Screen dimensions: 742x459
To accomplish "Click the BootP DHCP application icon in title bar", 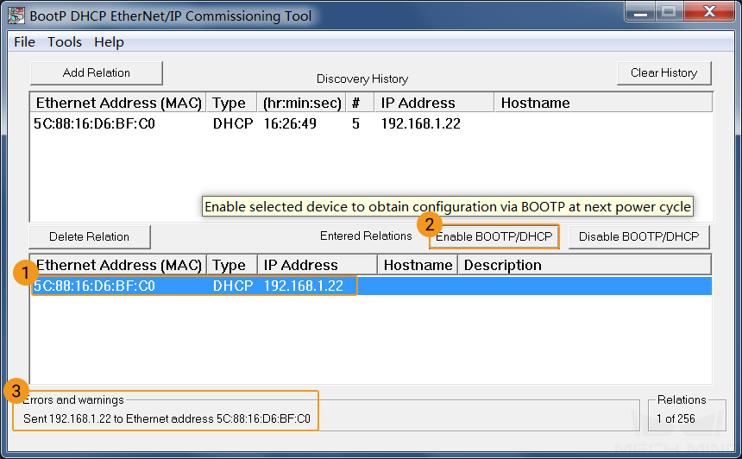I will pyautogui.click(x=16, y=16).
